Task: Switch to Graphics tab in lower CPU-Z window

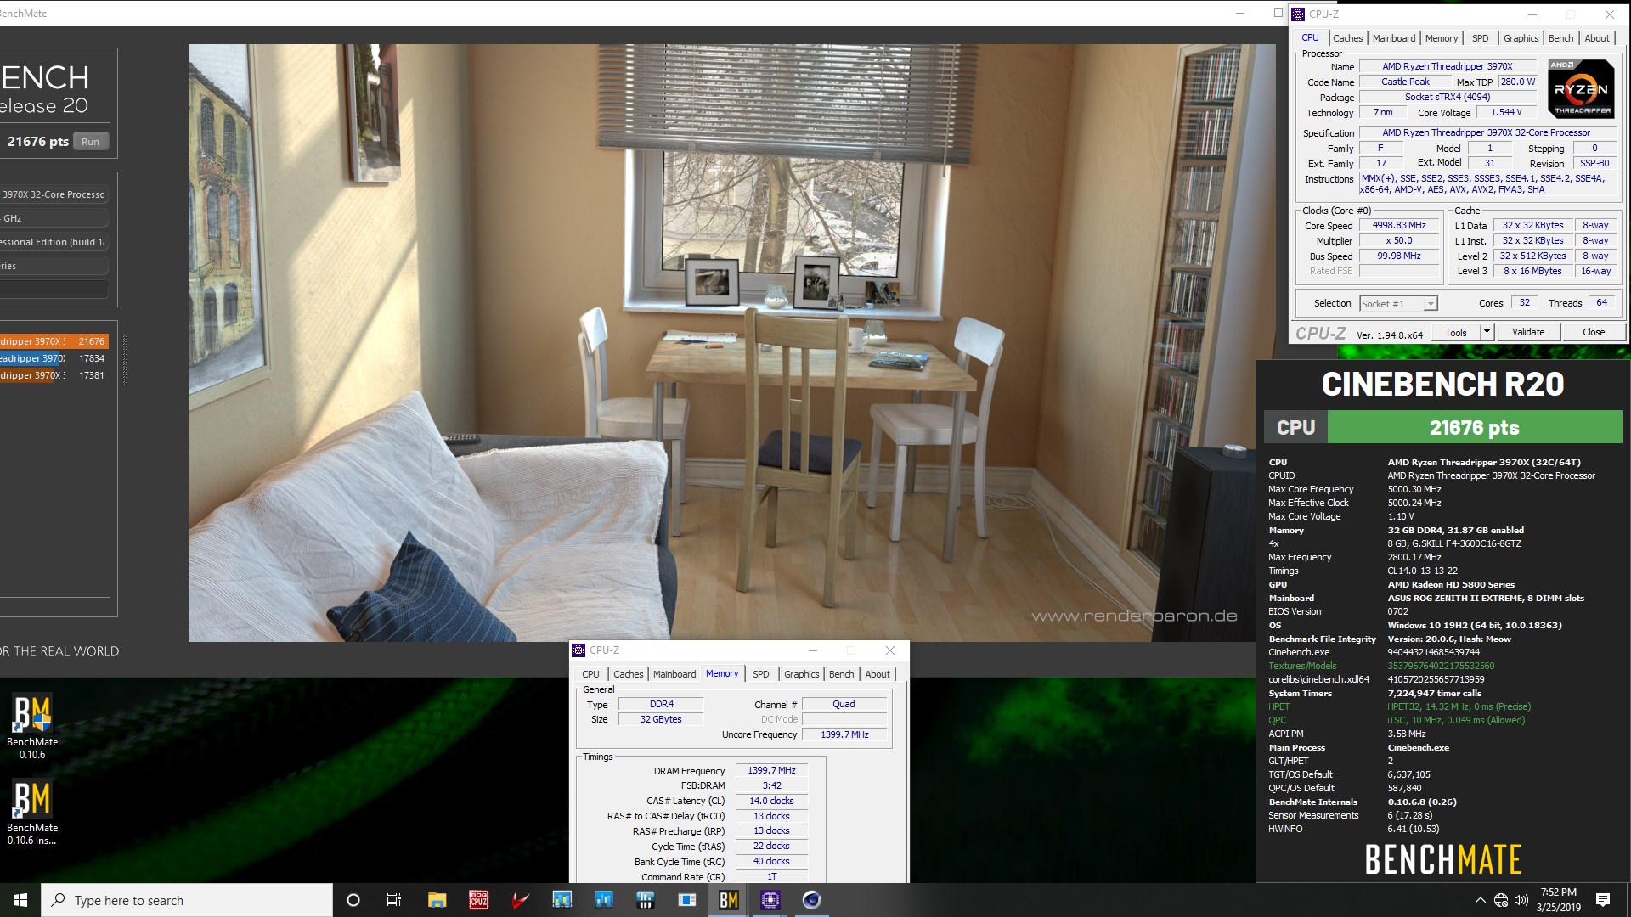Action: (x=801, y=674)
